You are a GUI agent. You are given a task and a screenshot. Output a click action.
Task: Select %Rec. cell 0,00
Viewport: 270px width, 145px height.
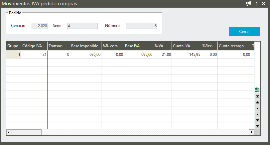click(209, 55)
